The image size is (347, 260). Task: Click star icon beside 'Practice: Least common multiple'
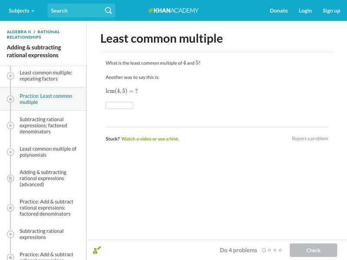click(10, 99)
